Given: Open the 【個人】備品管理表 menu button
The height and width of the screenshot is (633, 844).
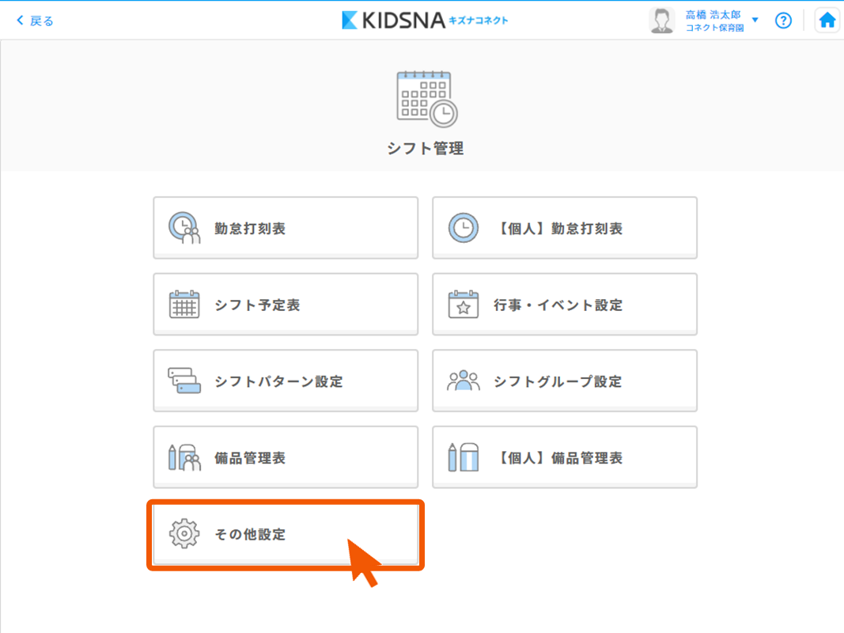Looking at the screenshot, I should [x=564, y=457].
